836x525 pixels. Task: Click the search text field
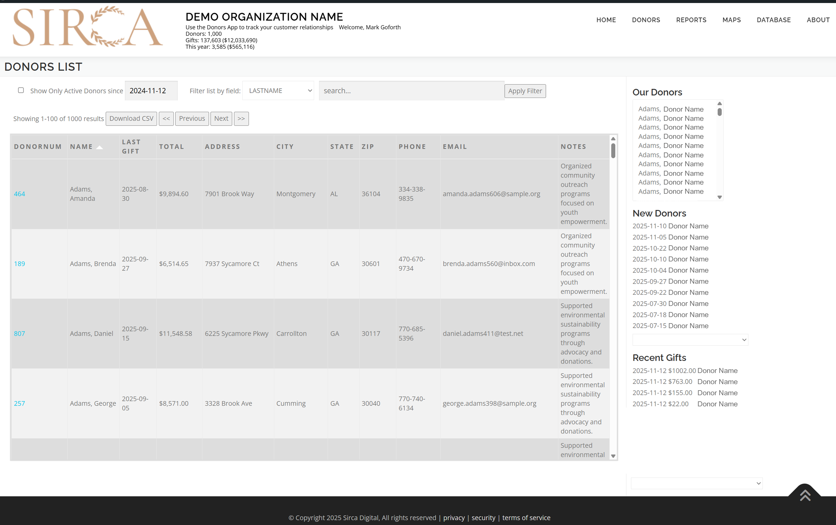point(411,91)
